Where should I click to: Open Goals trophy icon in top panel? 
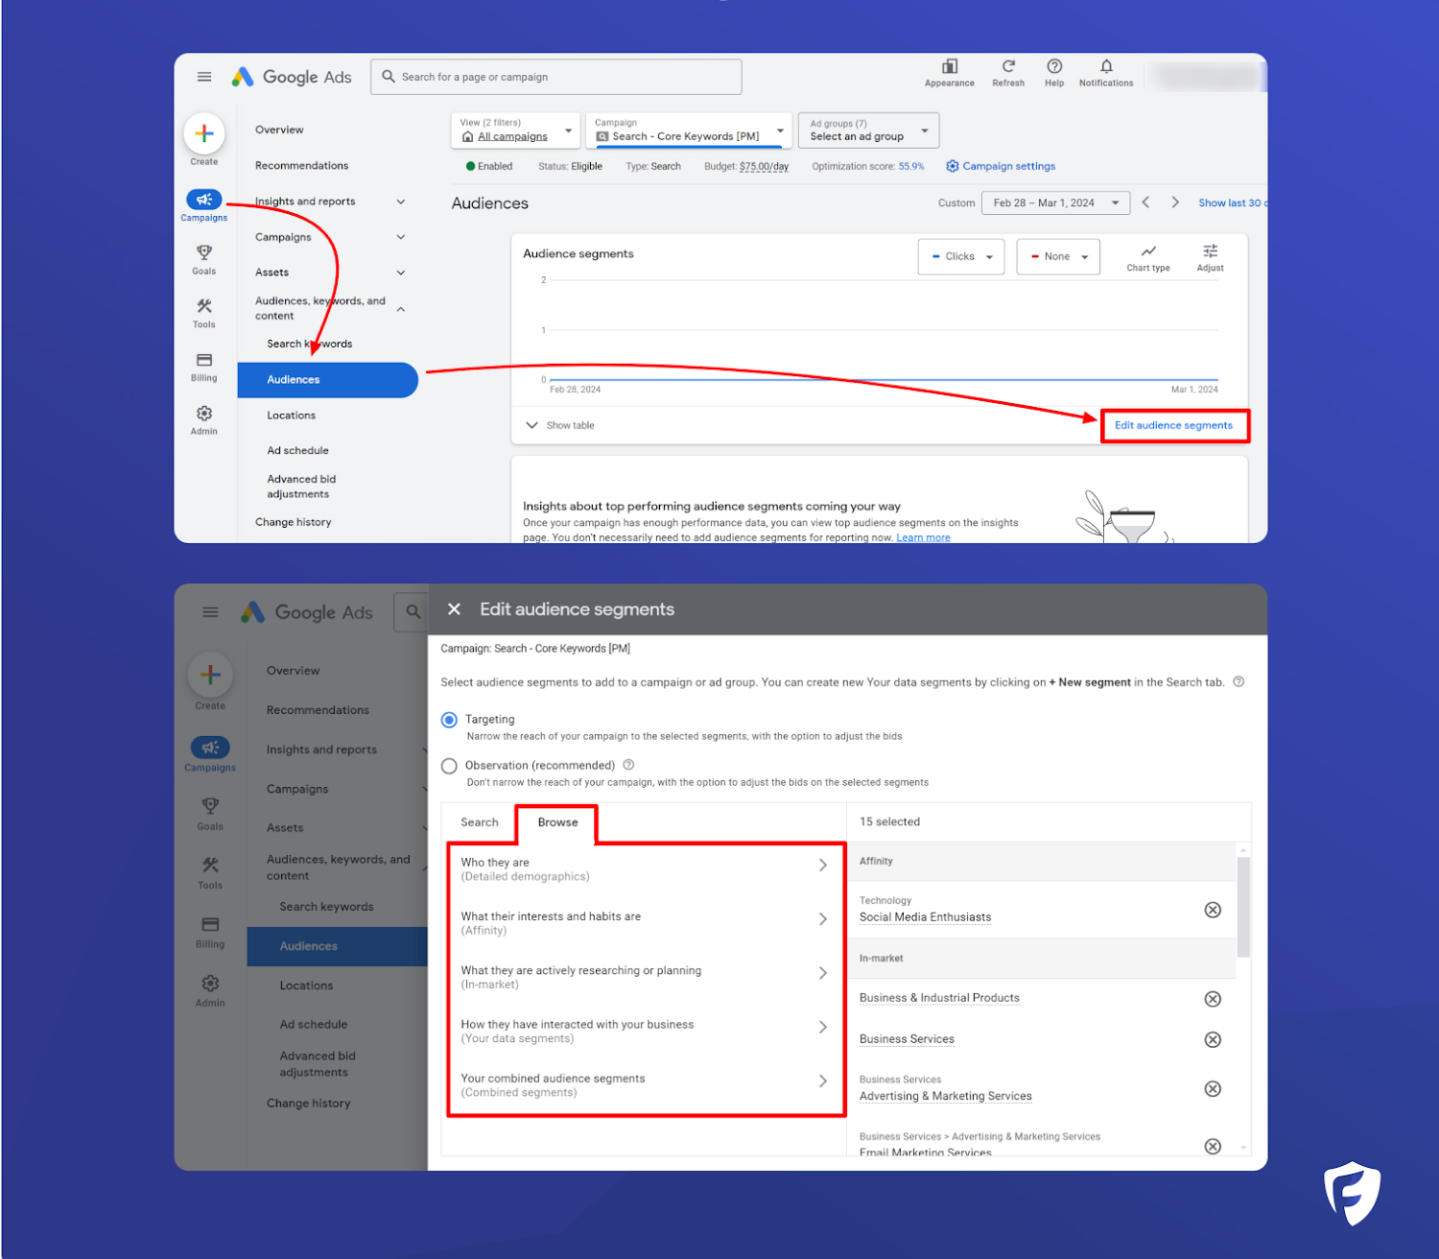pos(204,252)
